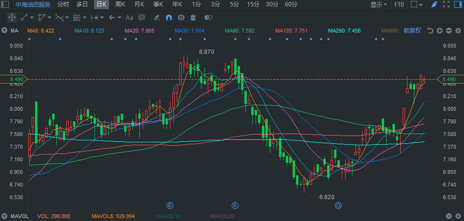Enter fullscreen with the expand arrows icon
The image size is (464, 221).
(x=446, y=4)
